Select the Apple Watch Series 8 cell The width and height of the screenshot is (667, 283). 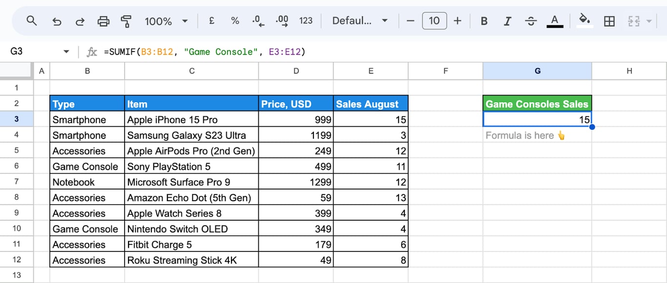pos(192,213)
